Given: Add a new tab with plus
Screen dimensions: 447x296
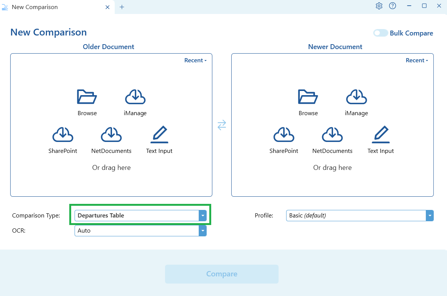Looking at the screenshot, I should click(122, 7).
